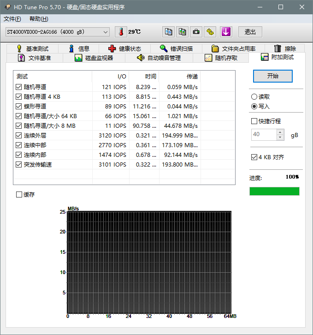The height and width of the screenshot is (335, 313).
Task: Click the 时间 column header
Action: [144, 77]
